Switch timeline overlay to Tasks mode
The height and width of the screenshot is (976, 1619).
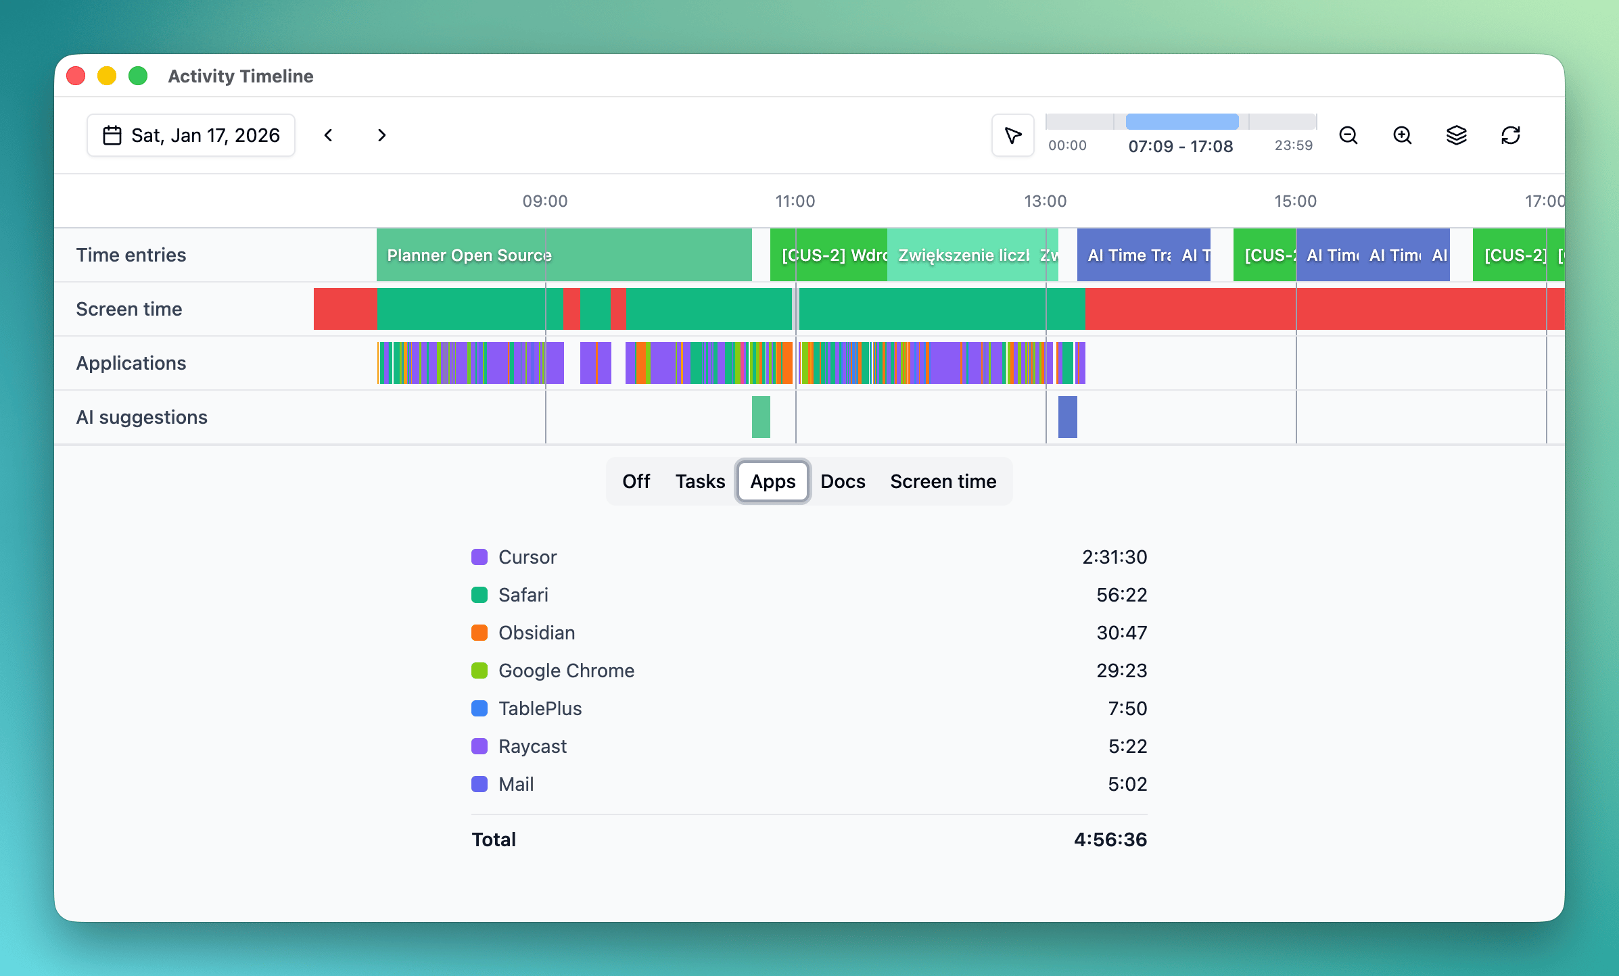(x=700, y=481)
